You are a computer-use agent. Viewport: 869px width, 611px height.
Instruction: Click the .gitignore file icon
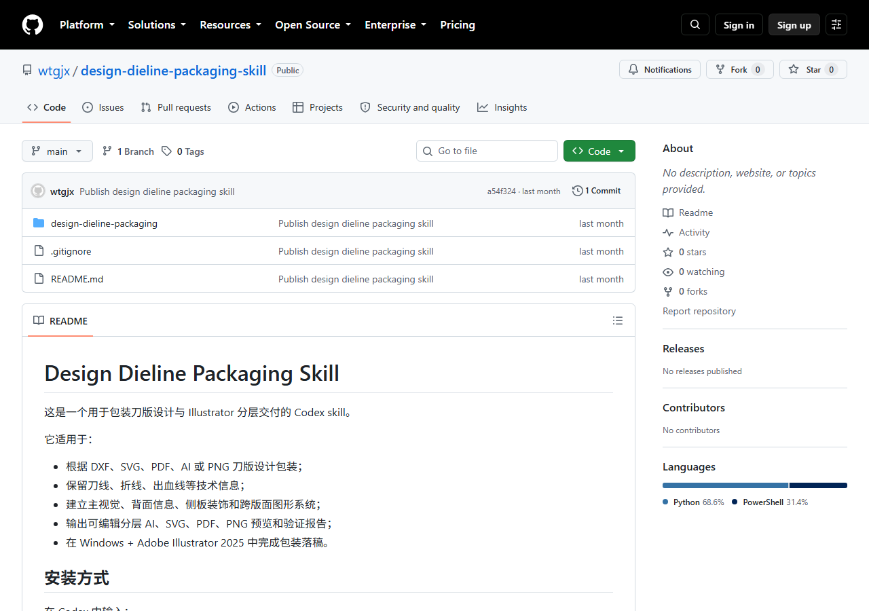(39, 251)
